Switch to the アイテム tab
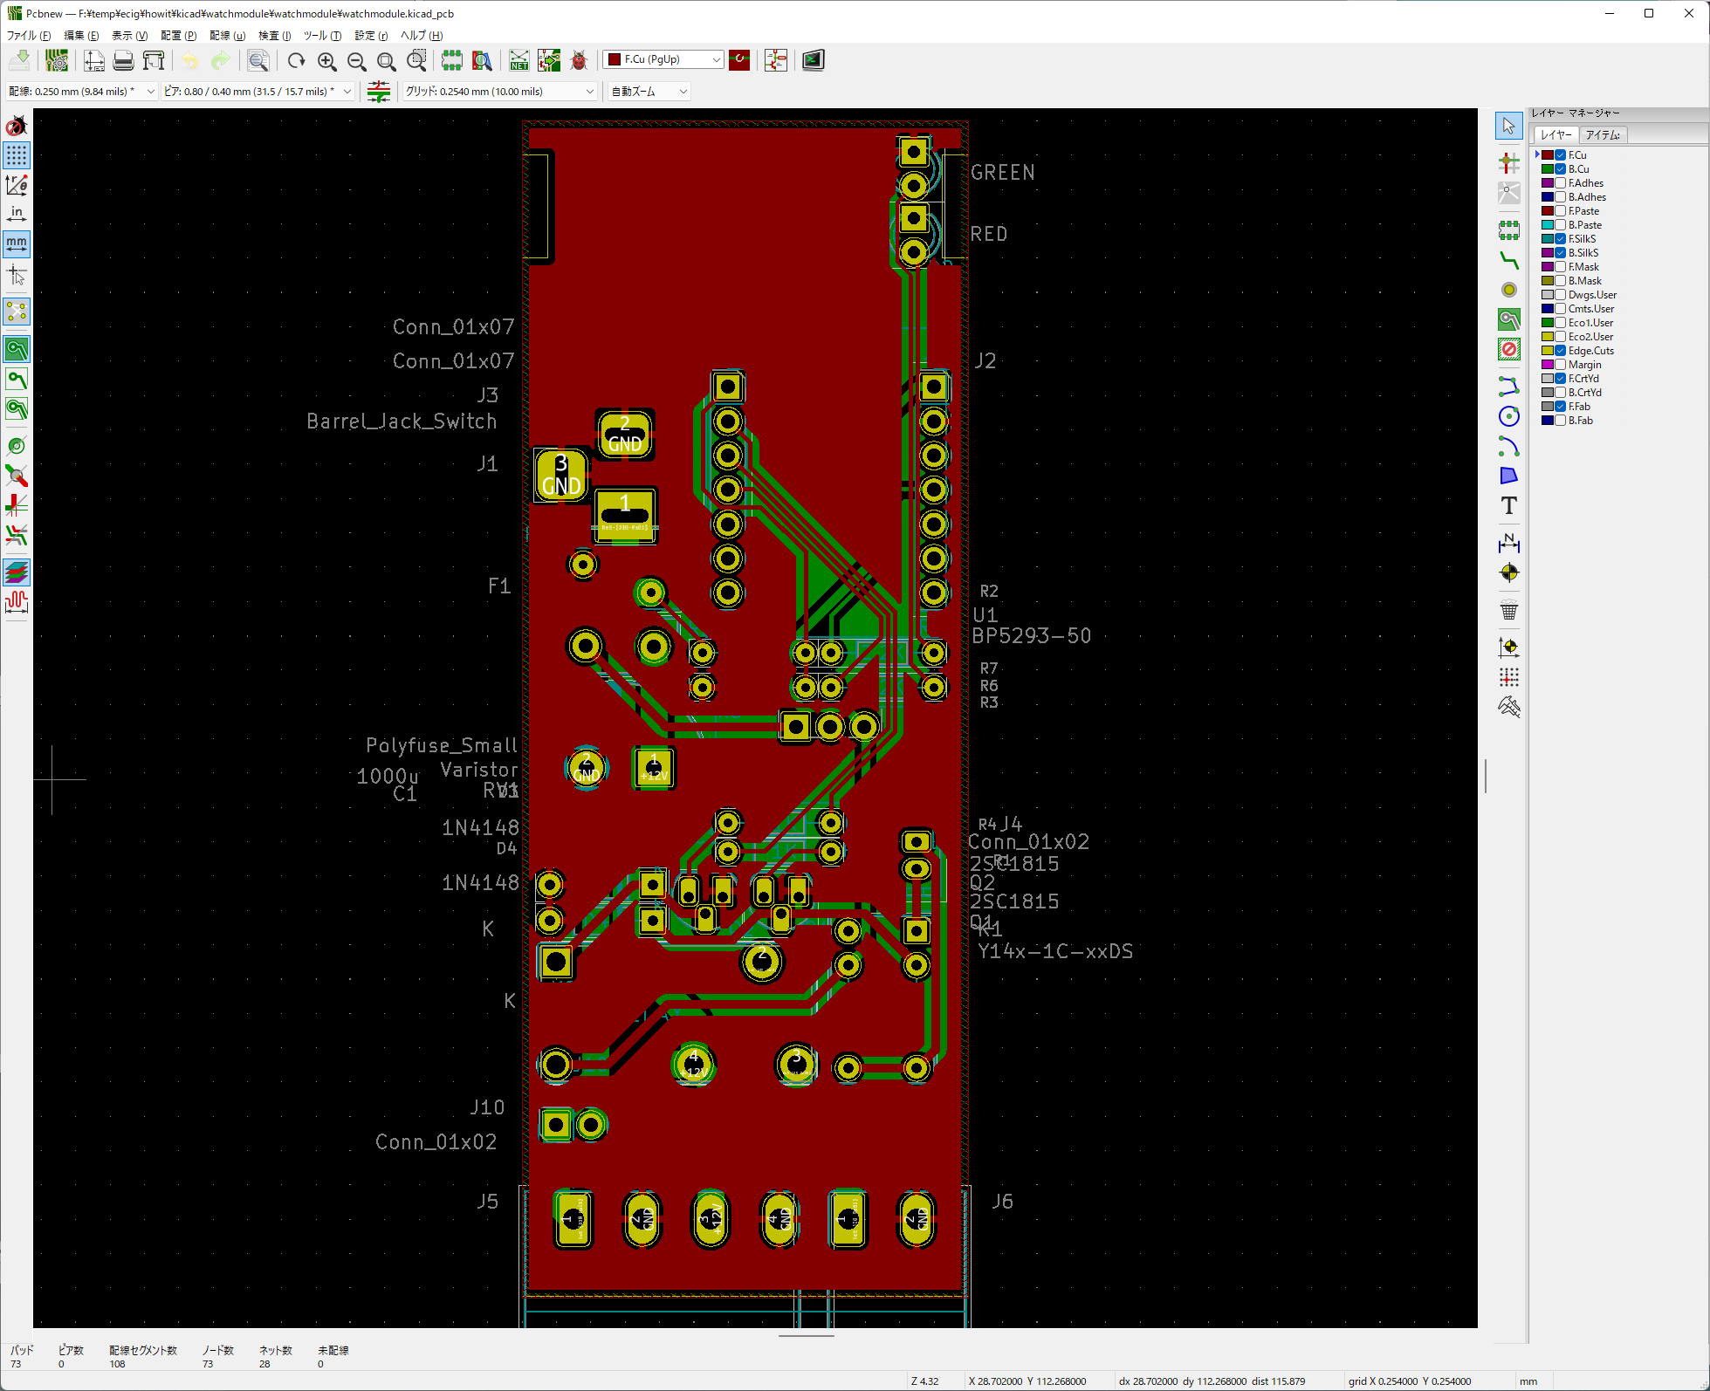This screenshot has width=1710, height=1391. coord(1602,135)
